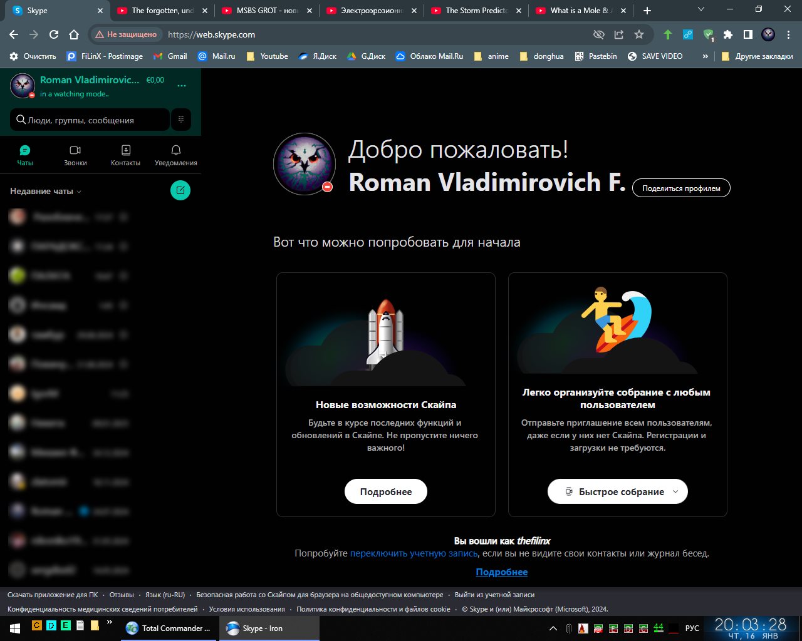Open the Я.Диск bookmark
The height and width of the screenshot is (641, 802).
tap(318, 56)
